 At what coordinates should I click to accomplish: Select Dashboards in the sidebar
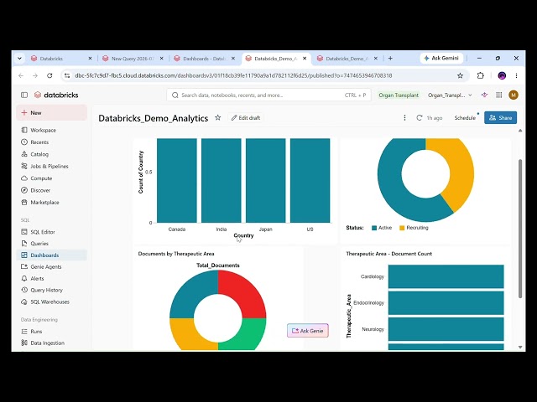51,255
